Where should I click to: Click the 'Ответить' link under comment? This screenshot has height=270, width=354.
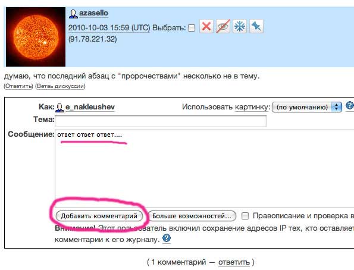[18, 86]
